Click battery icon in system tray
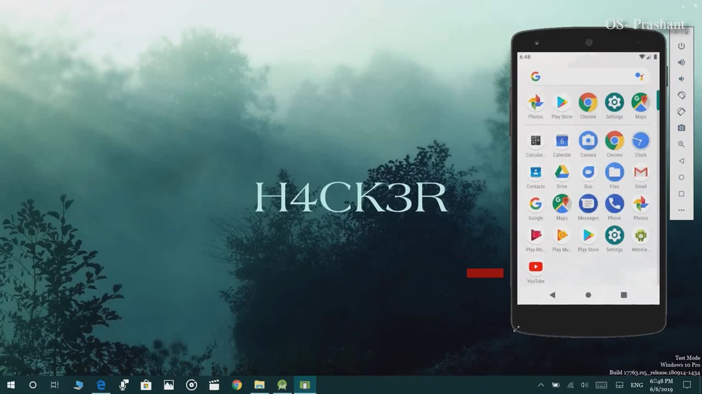 point(556,385)
